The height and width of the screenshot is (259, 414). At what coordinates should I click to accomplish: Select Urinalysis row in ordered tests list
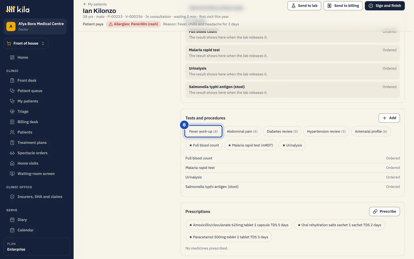pyautogui.click(x=293, y=177)
